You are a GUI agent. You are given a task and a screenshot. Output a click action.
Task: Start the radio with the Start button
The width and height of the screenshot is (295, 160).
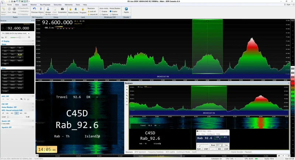(x=9, y=10)
